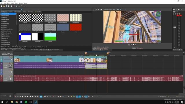Copy preview snapshot to clipboard
The height and width of the screenshot is (104, 185).
(x=118, y=10)
